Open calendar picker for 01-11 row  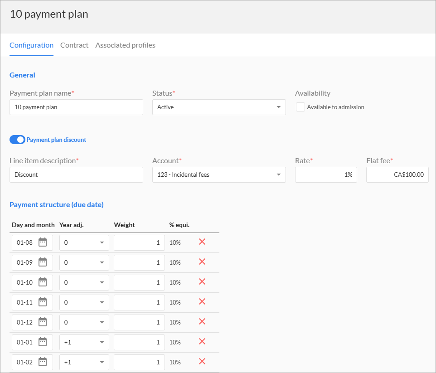(x=43, y=302)
